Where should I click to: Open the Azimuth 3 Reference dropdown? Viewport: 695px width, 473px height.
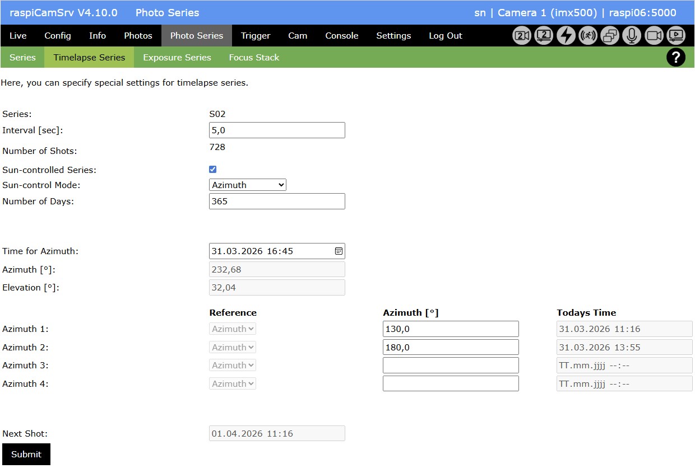click(x=233, y=366)
